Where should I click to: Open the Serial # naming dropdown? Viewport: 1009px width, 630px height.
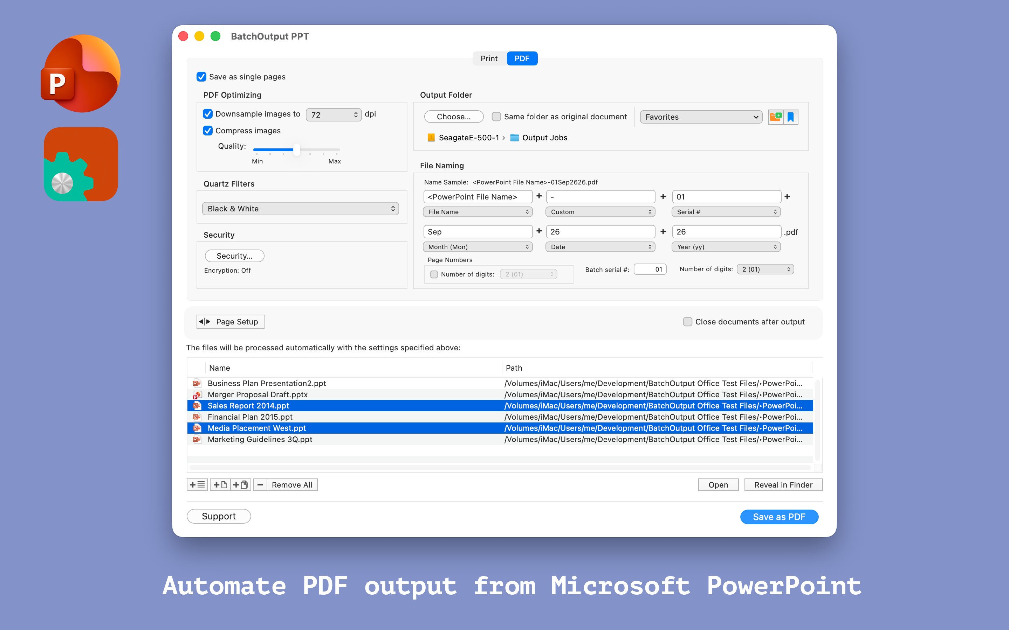(726, 212)
